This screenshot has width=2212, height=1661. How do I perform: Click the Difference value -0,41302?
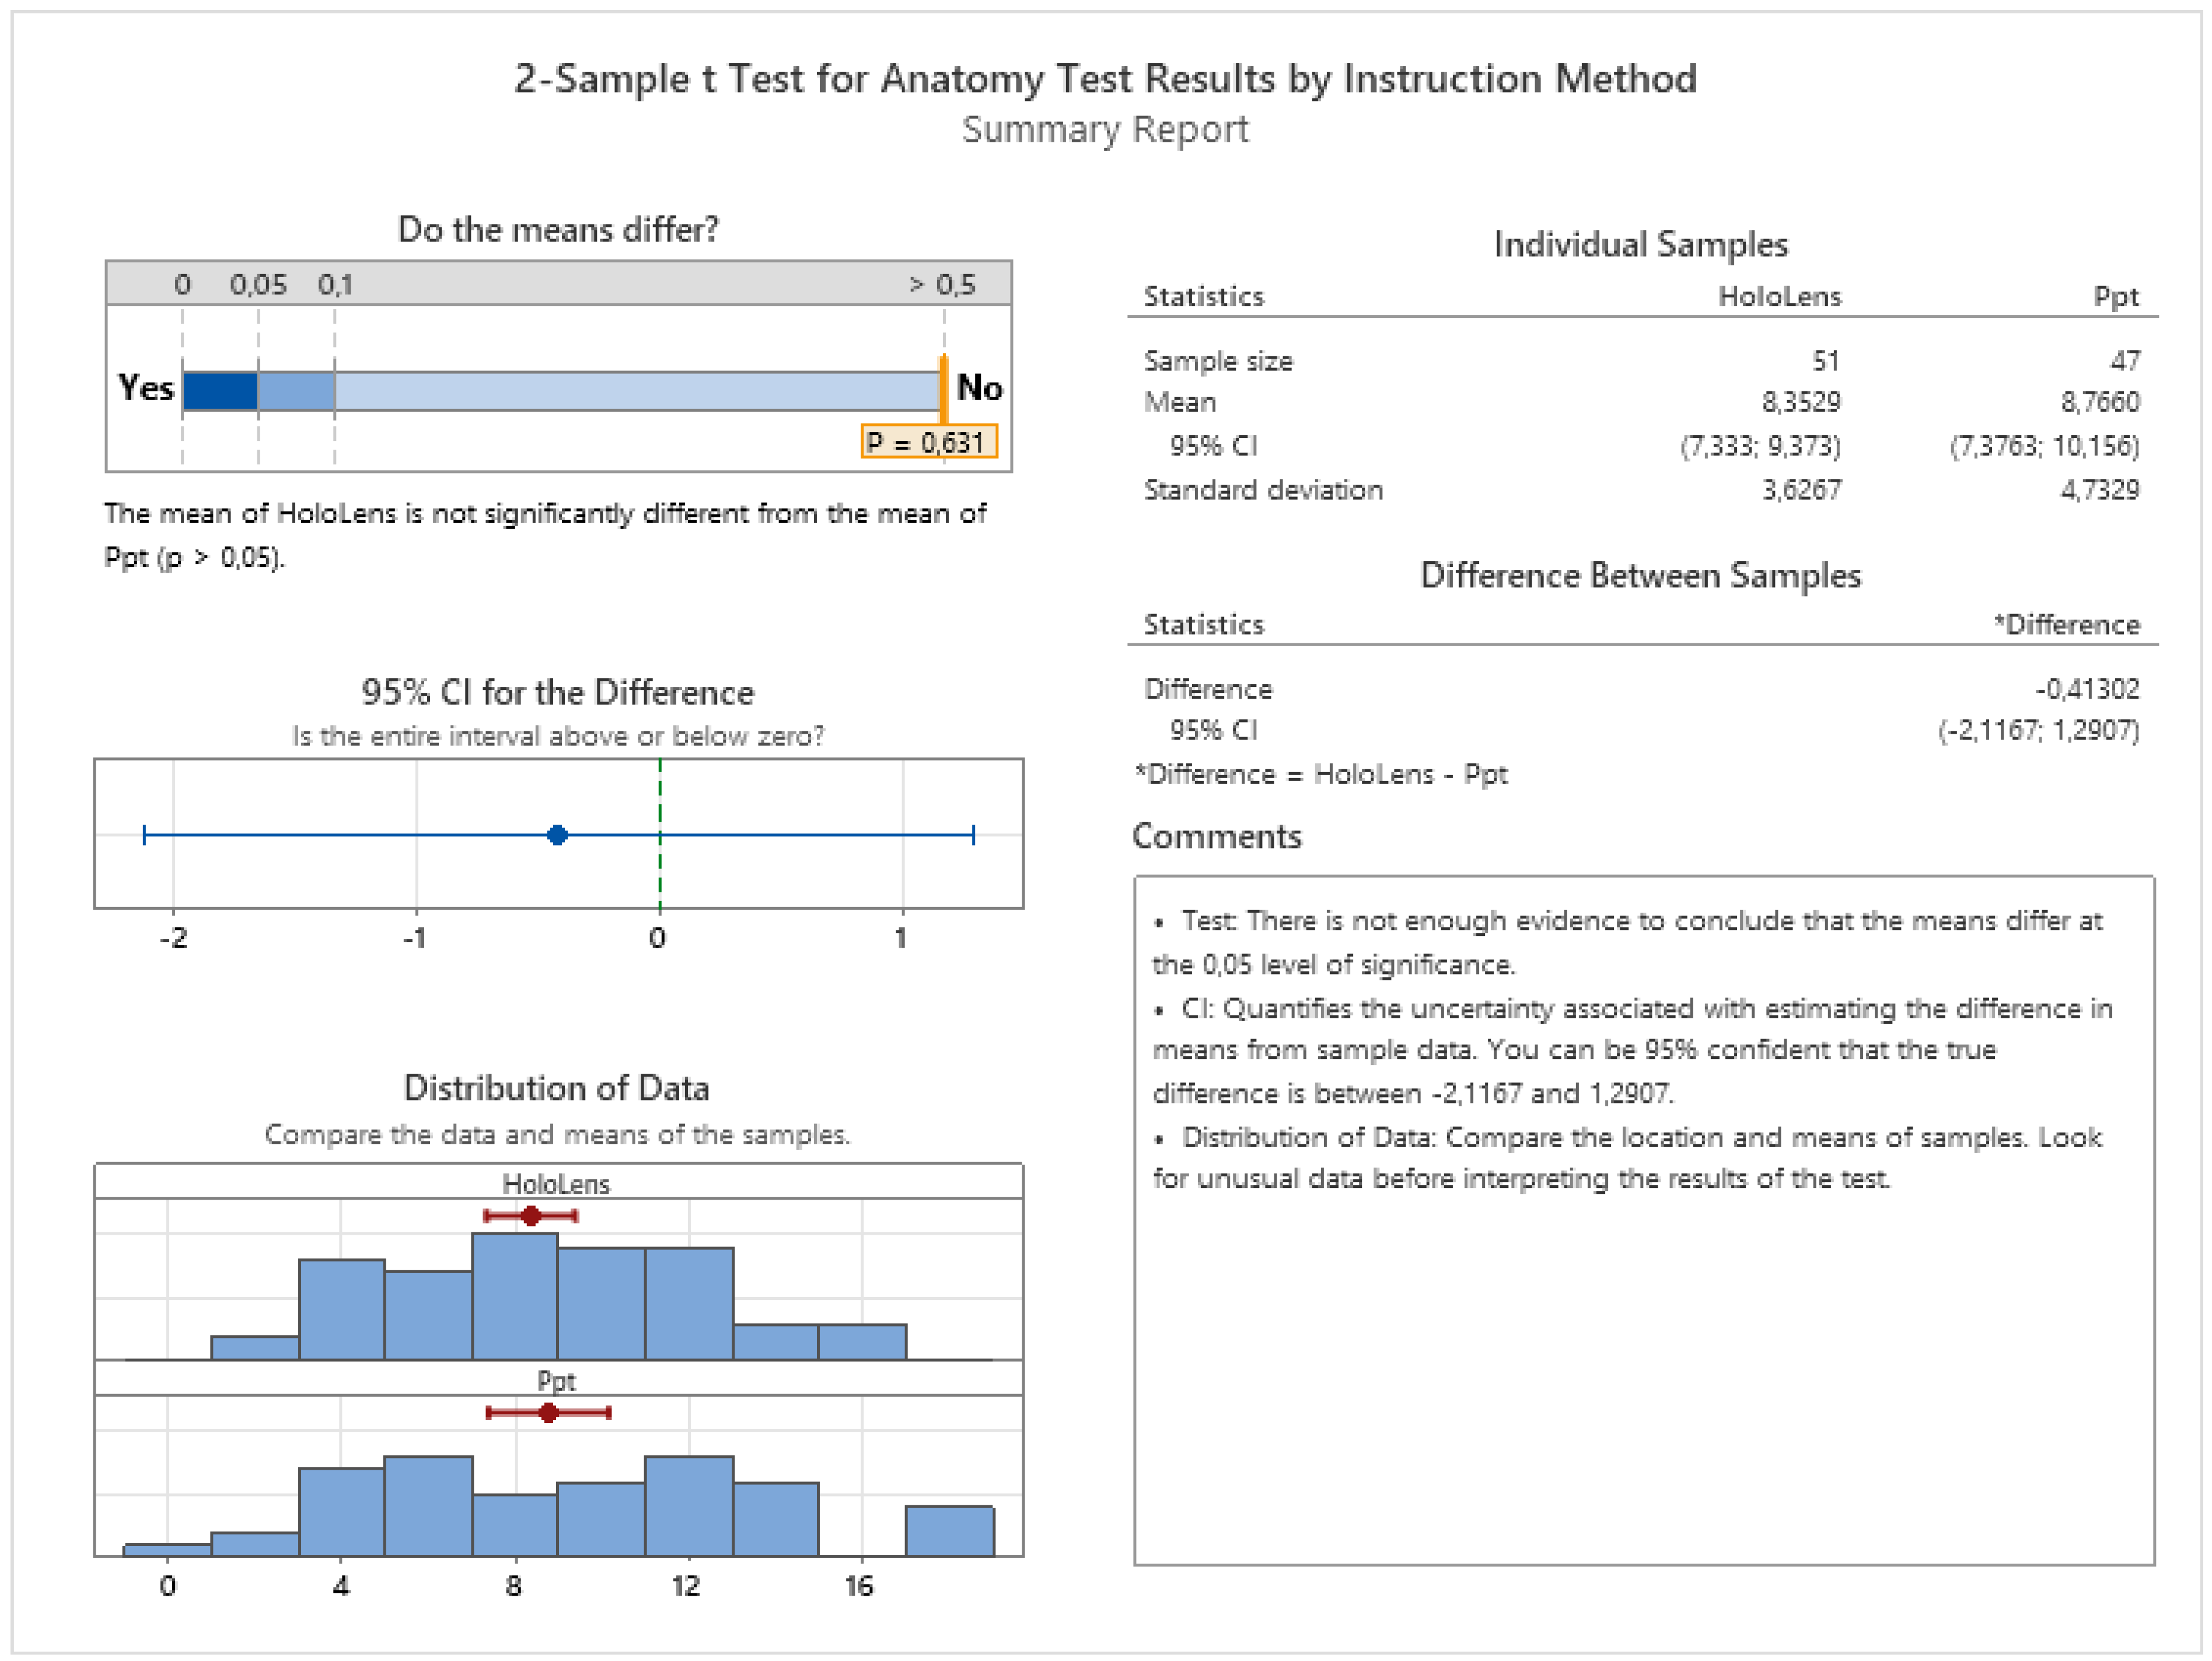pos(2087,689)
